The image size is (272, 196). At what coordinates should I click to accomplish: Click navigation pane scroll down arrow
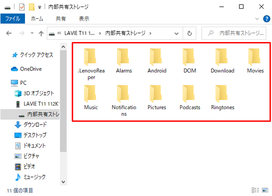pos(63,182)
